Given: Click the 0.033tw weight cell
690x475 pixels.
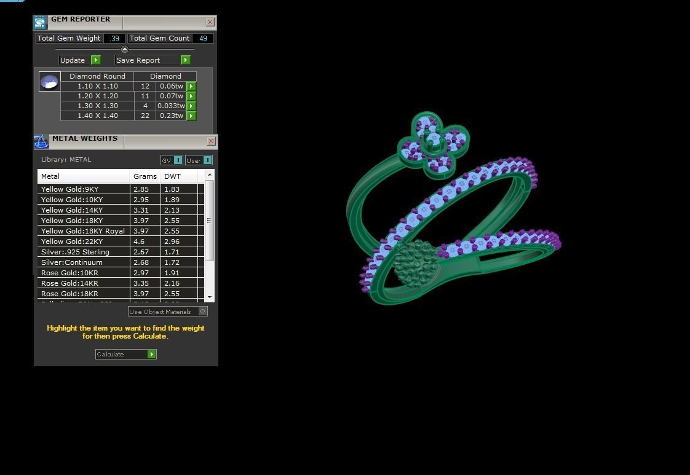Looking at the screenshot, I should click(171, 106).
